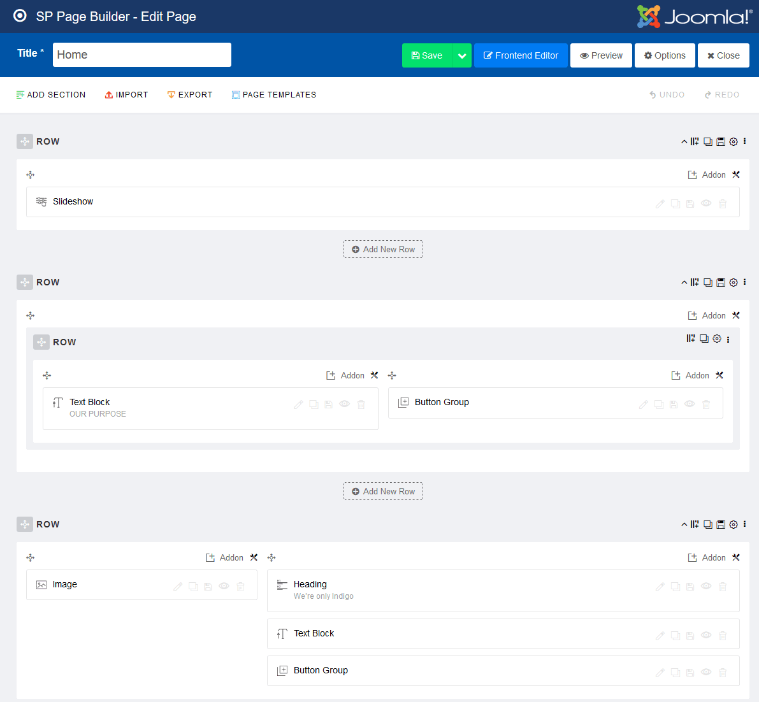Viewport: 759px width, 702px height.
Task: Delete the Image addon with trash icon
Action: point(240,586)
